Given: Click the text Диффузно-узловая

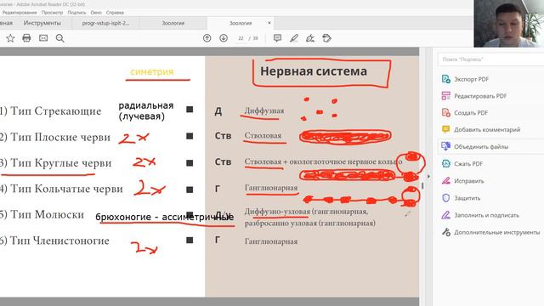Looking at the screenshot, I should coord(277,212).
